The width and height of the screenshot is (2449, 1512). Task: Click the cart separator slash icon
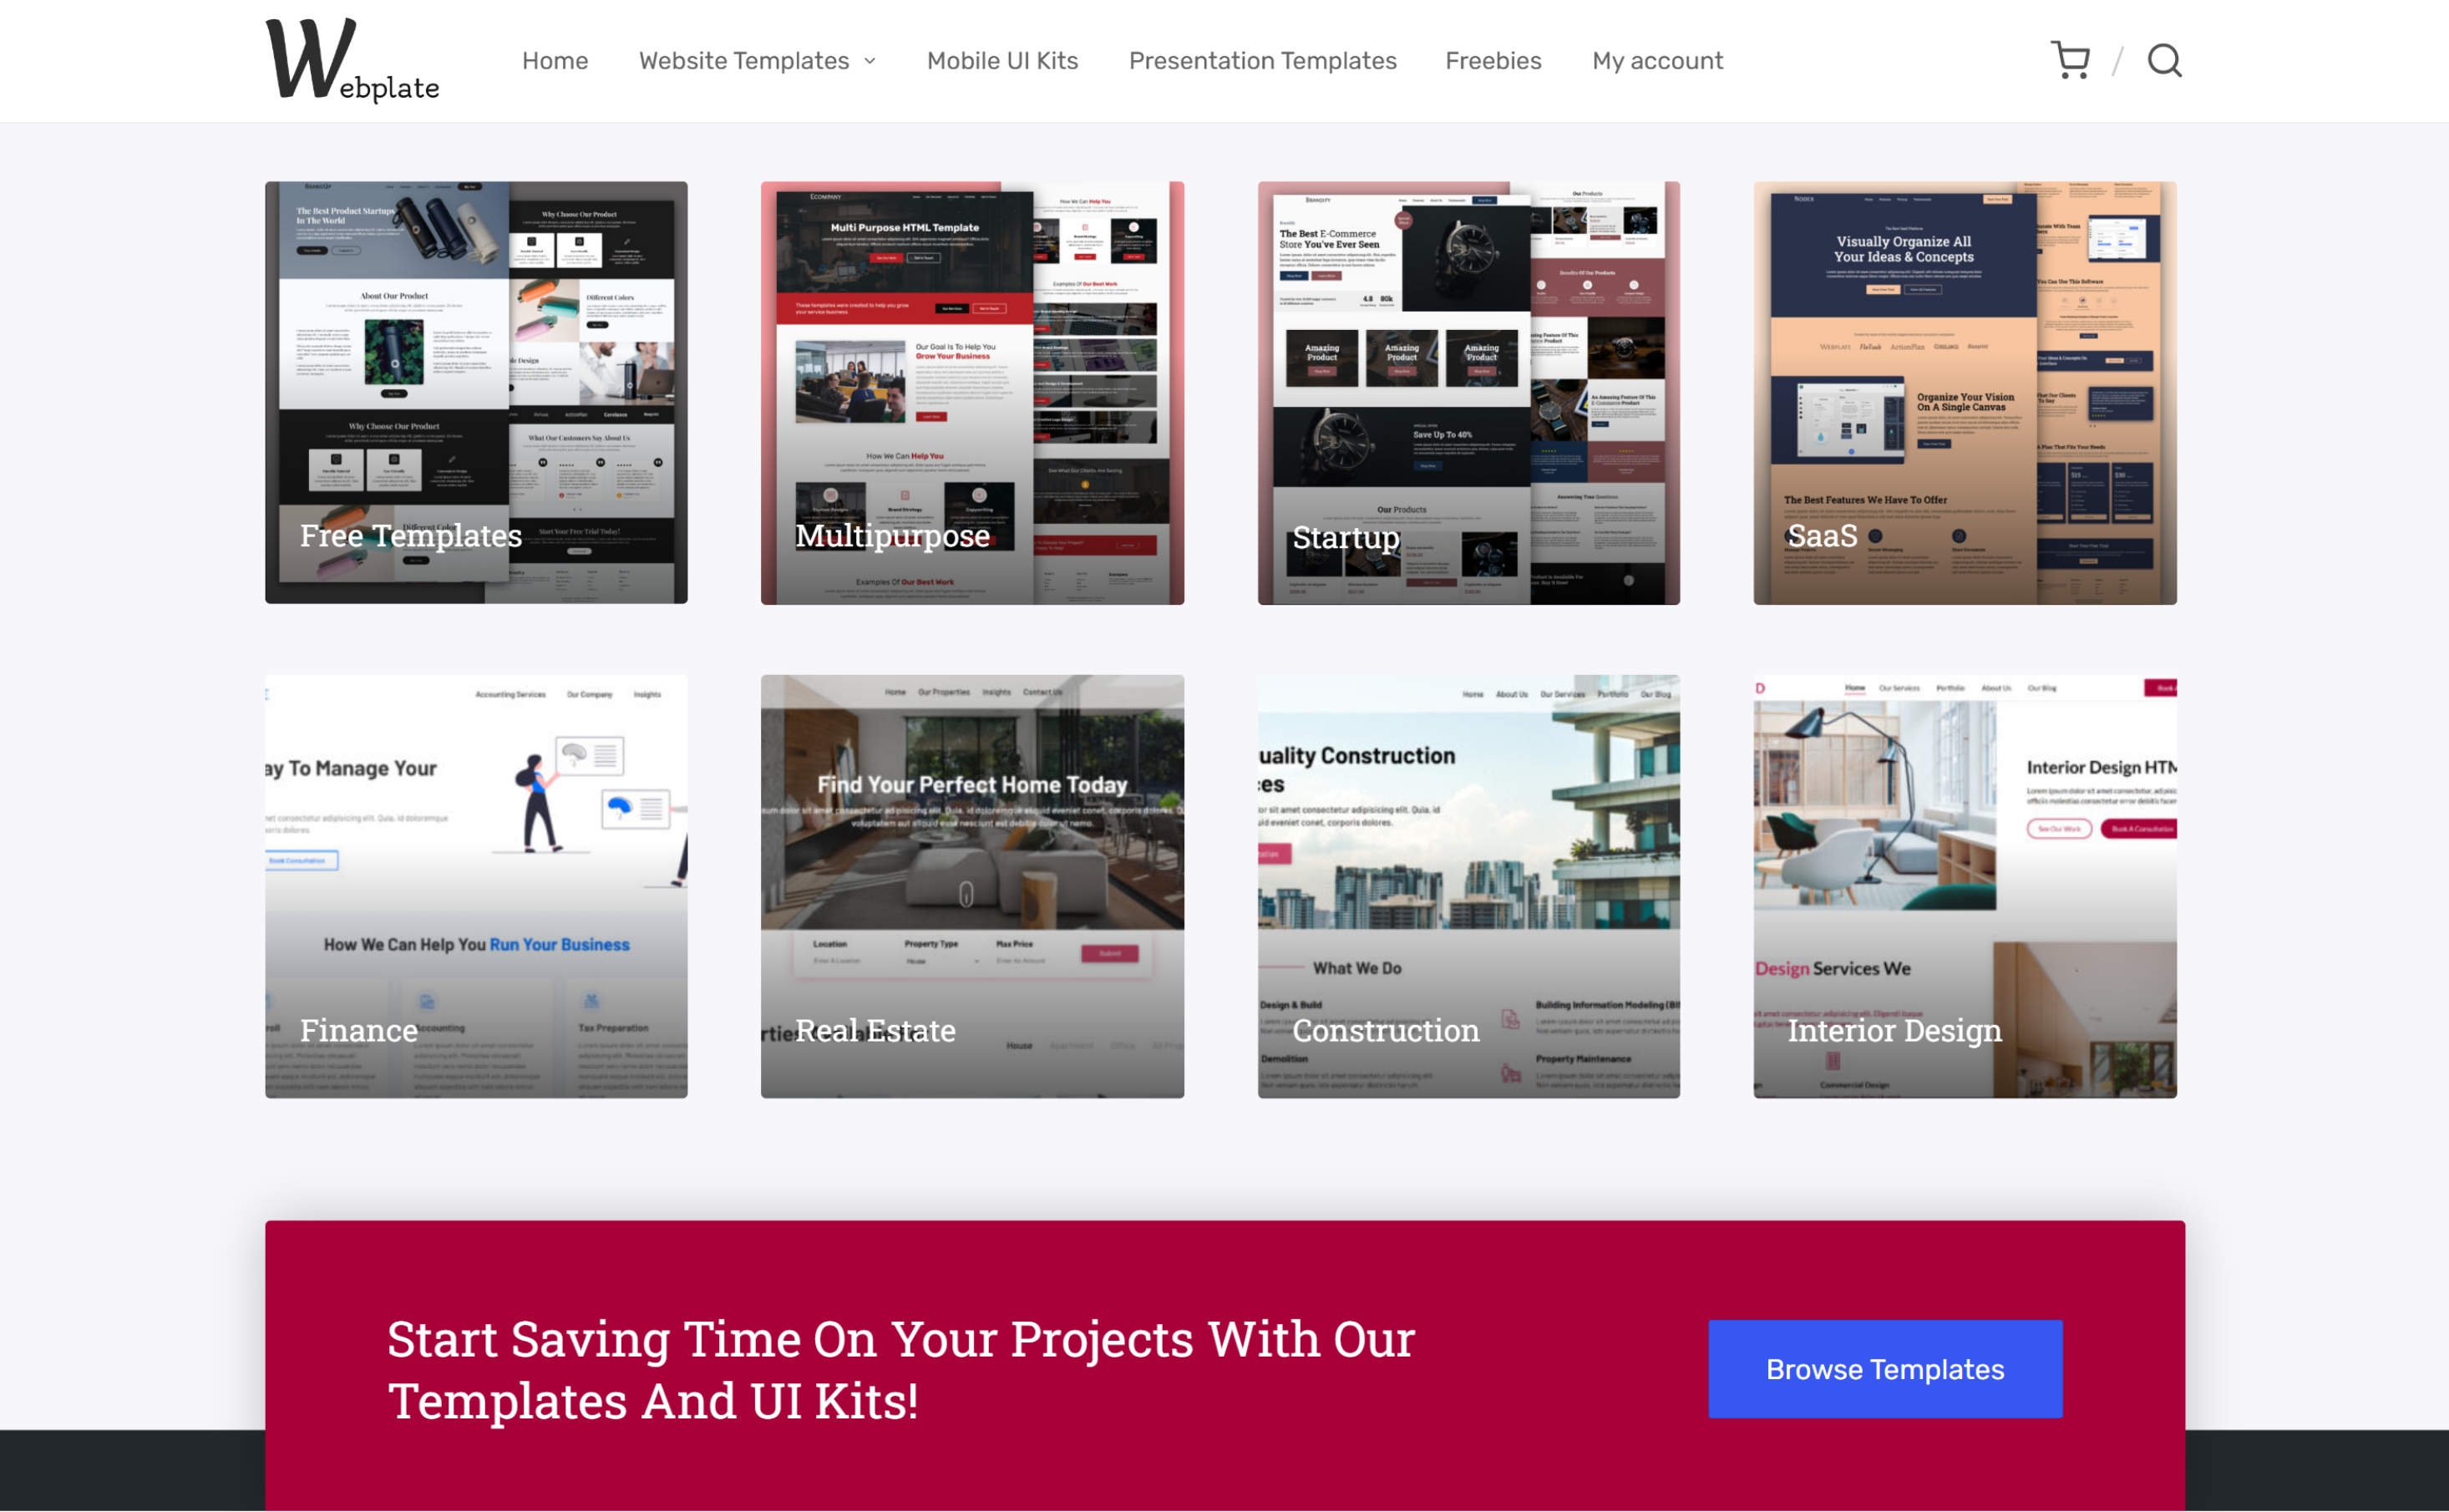pyautogui.click(x=2118, y=61)
